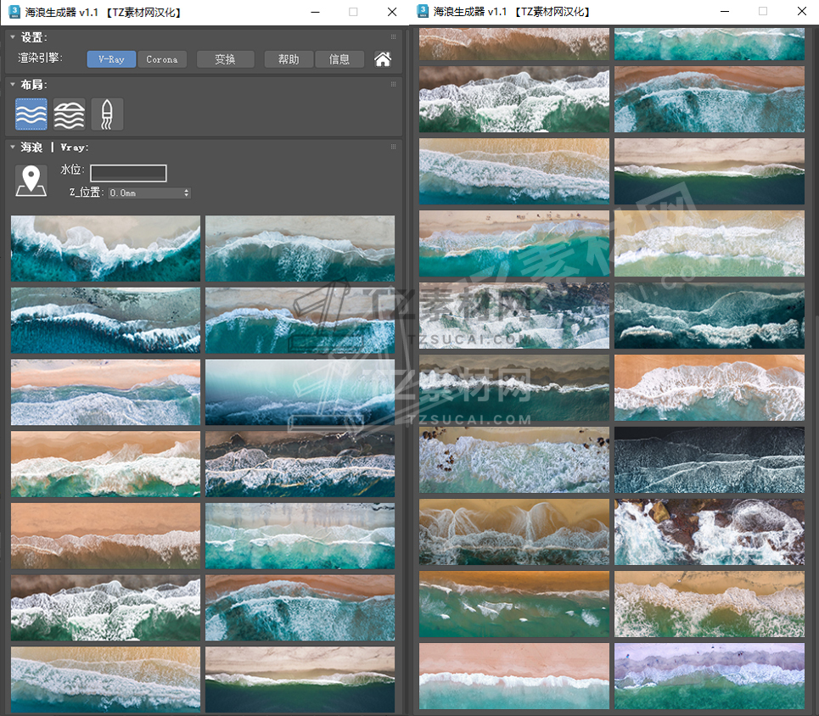Collapse the 海浪 | Vray rollout
This screenshot has width=819, height=716.
coord(13,147)
